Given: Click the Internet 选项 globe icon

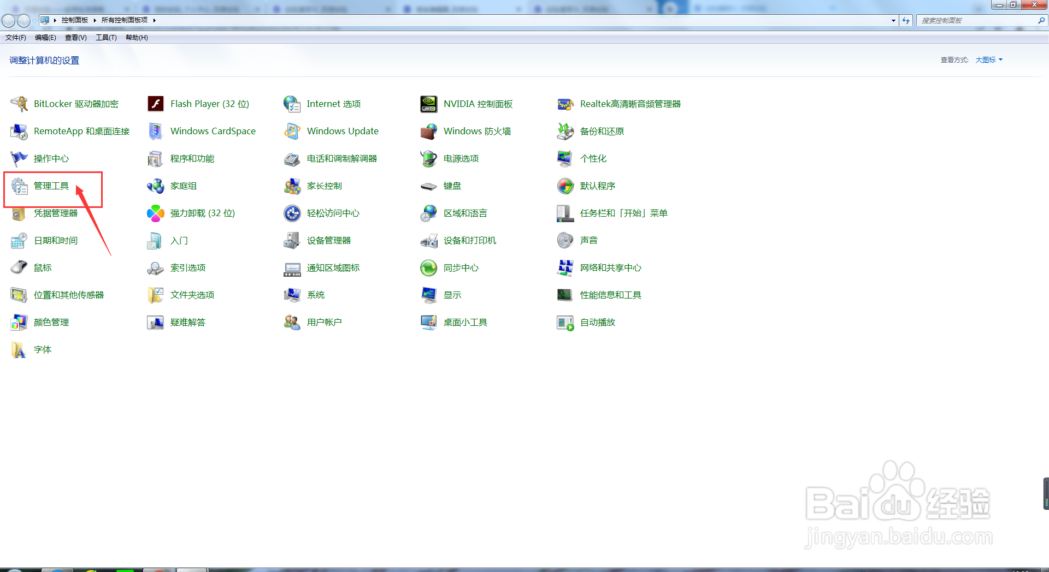Looking at the screenshot, I should click(292, 104).
